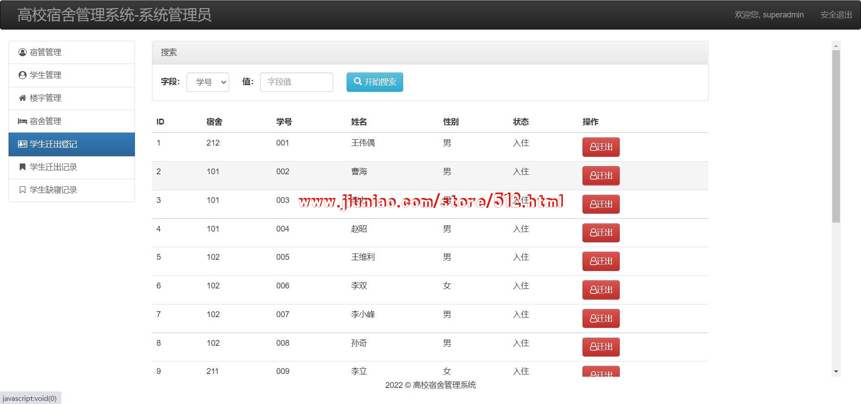Go to 学生缺寝记录 menu item
861x404 pixels.
click(x=53, y=190)
